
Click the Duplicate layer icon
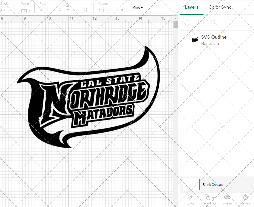click(201, 22)
